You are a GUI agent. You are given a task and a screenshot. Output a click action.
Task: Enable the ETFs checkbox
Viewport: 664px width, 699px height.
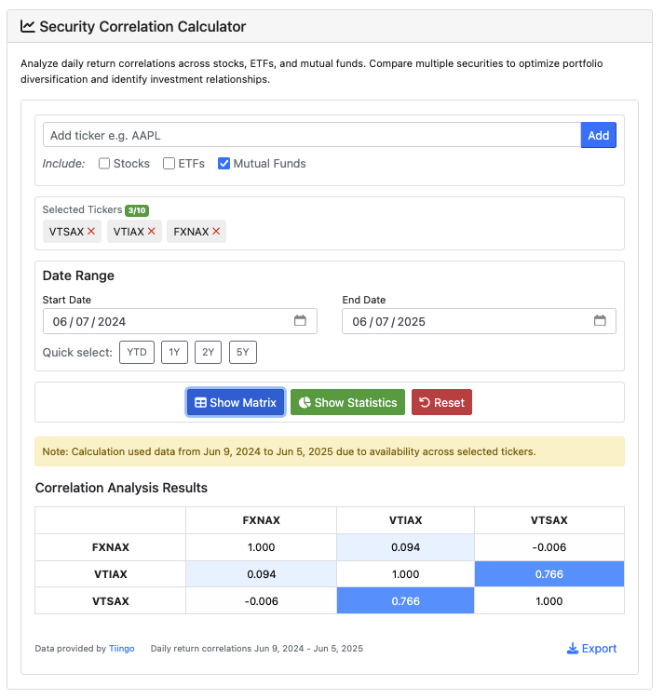pyautogui.click(x=169, y=164)
